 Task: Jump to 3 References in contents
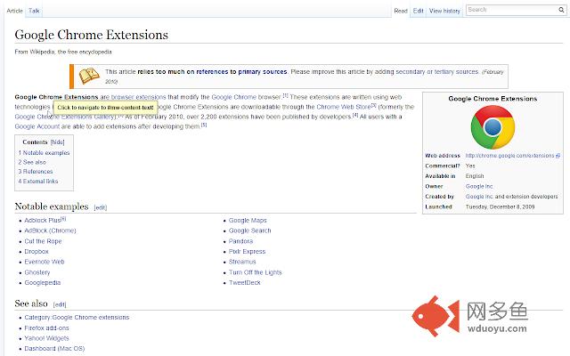pos(36,172)
